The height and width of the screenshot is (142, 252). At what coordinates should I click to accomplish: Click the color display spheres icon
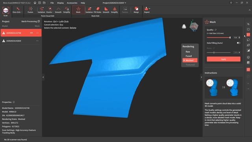pos(184,26)
